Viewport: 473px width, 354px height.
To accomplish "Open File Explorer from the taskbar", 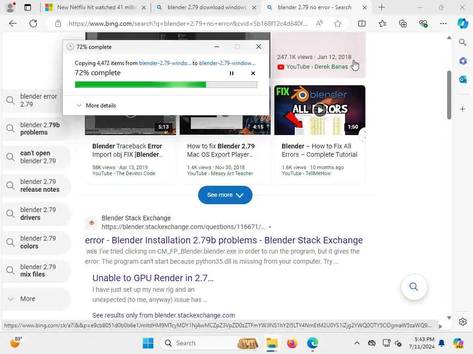I will [x=272, y=343].
